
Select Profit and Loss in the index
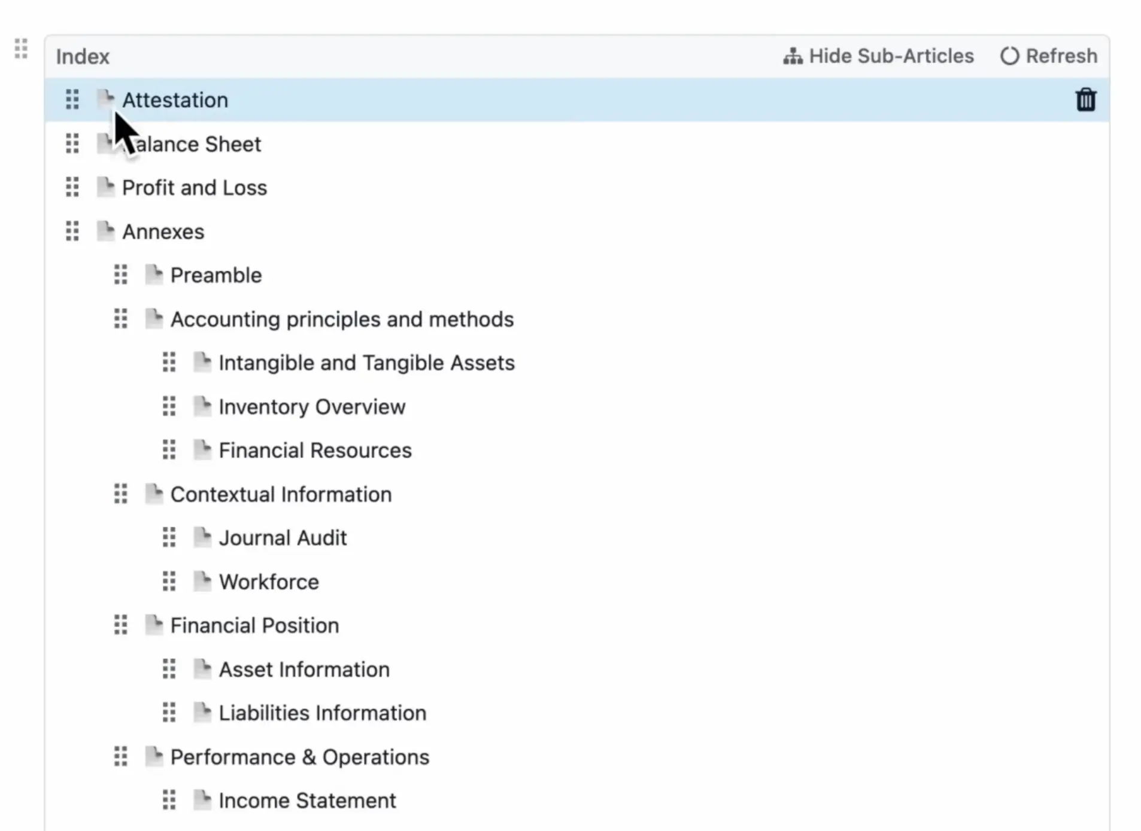[x=195, y=187]
